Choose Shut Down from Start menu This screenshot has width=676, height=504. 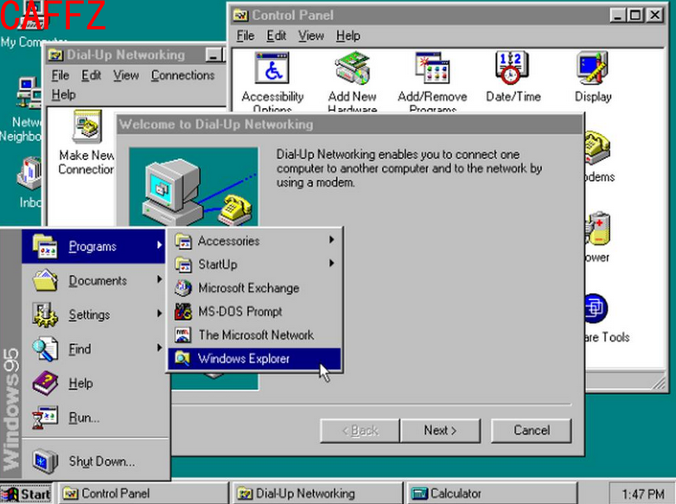(x=100, y=462)
